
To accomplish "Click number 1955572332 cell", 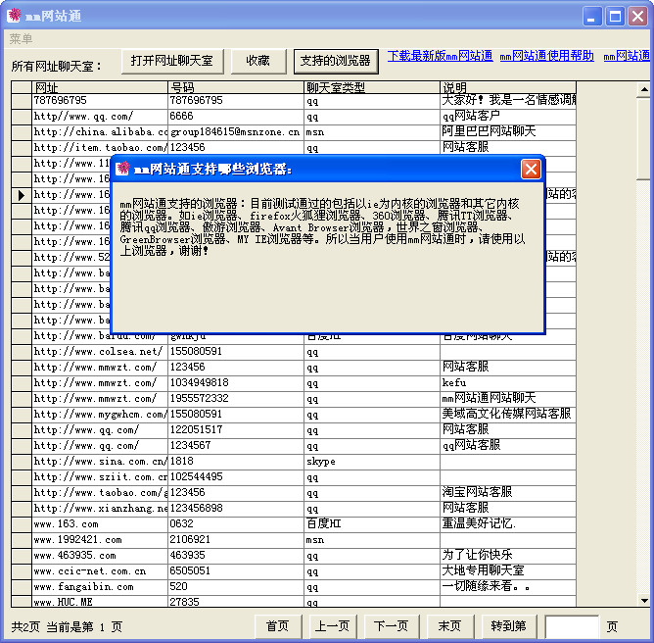I will coord(236,399).
